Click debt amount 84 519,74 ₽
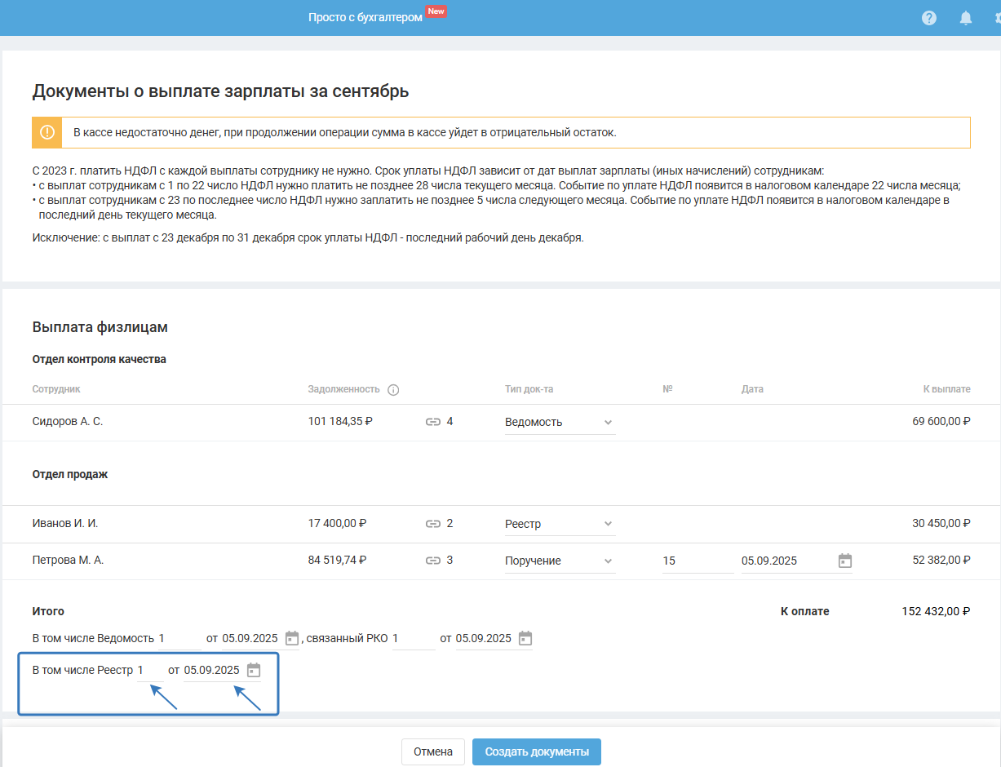Image resolution: width=1001 pixels, height=767 pixels. coord(338,561)
